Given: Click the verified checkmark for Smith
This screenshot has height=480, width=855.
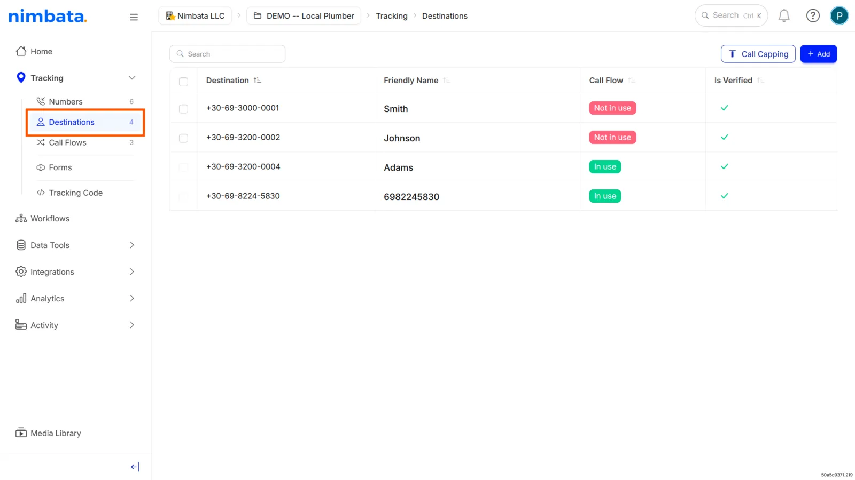Looking at the screenshot, I should click(724, 108).
